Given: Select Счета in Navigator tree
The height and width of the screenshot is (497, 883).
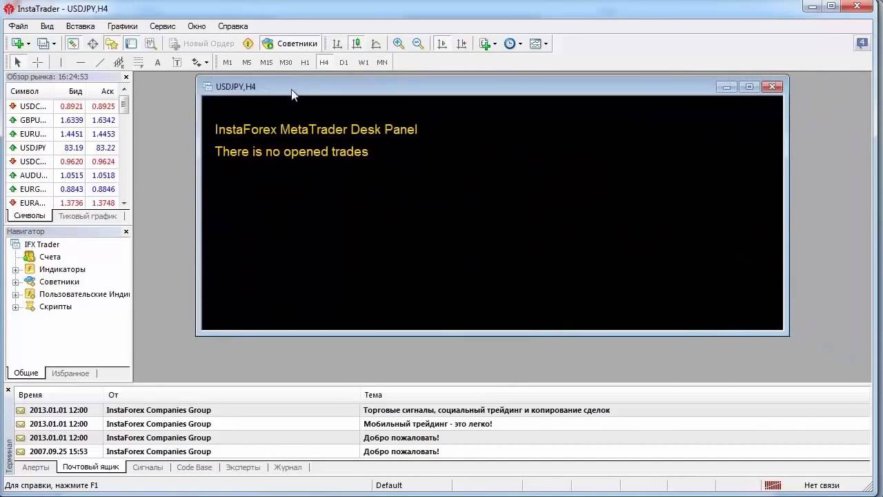Looking at the screenshot, I should (50, 257).
